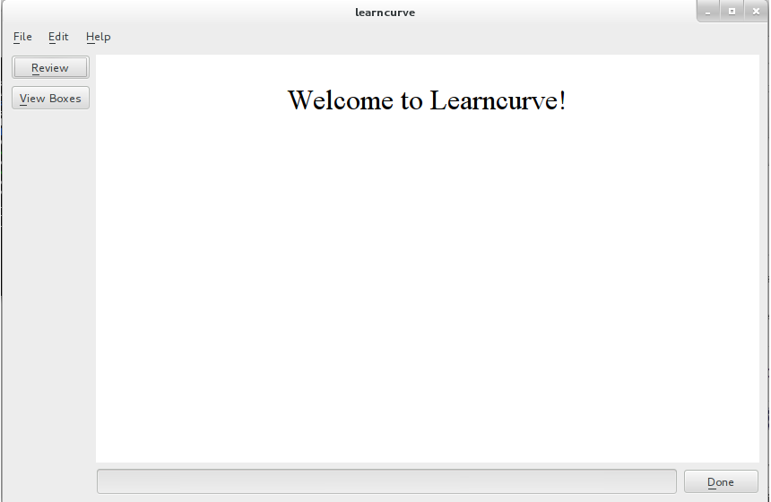The height and width of the screenshot is (502, 771).
Task: Minimize the learncurve window
Action: 708,12
